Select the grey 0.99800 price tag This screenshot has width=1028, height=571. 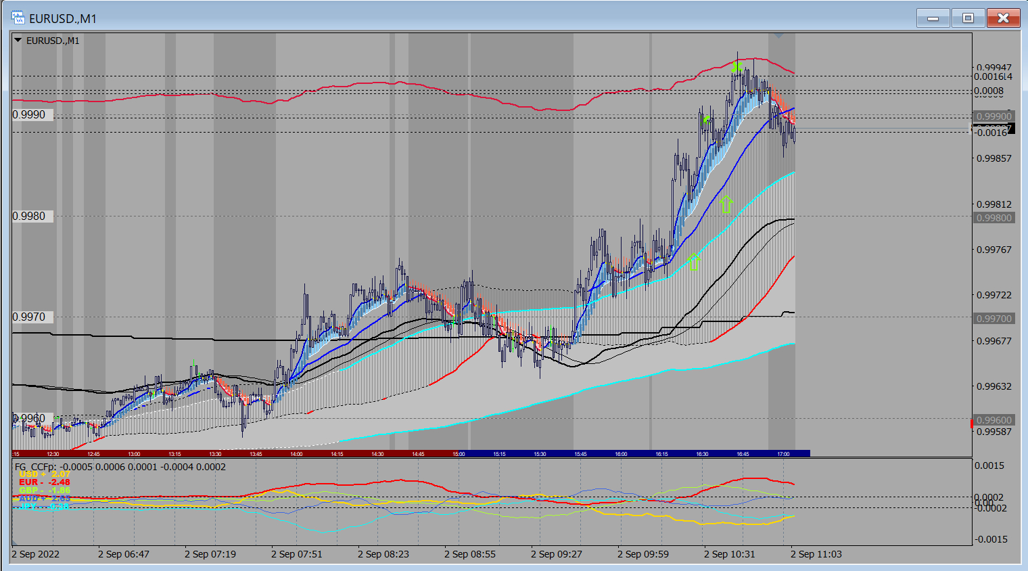(994, 218)
